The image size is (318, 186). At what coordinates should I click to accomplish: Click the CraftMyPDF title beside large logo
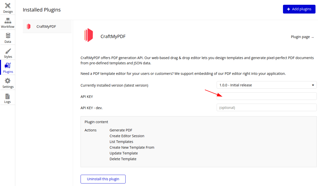point(113,37)
